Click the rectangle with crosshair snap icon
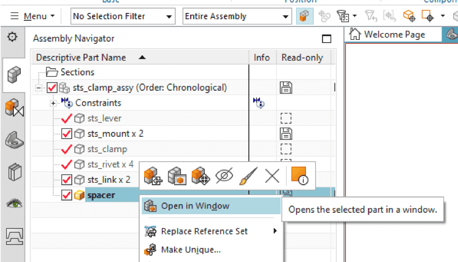 [427, 15]
